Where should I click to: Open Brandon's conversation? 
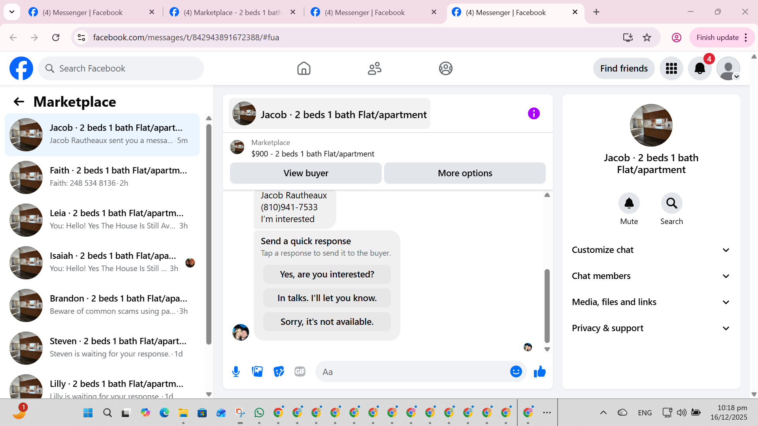[102, 305]
